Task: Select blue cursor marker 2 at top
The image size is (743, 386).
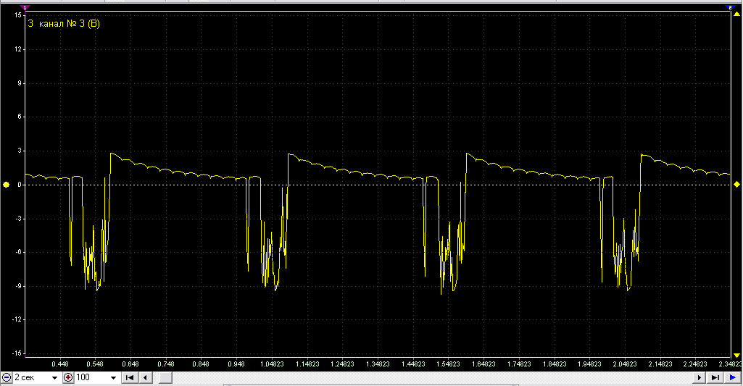Action: (730, 7)
